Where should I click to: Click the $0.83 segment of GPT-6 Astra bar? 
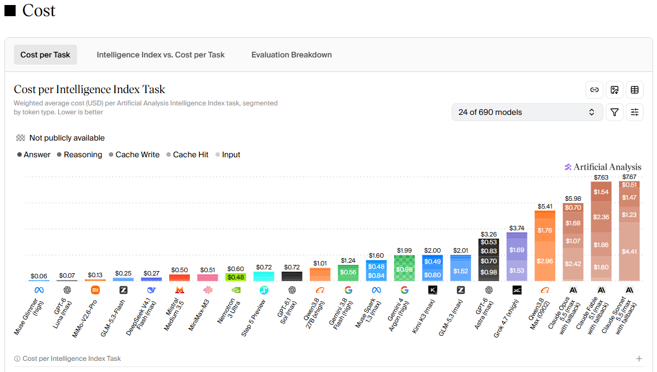[x=488, y=251]
